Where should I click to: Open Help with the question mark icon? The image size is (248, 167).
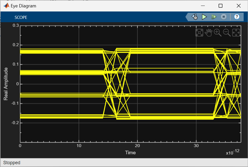pos(237,17)
